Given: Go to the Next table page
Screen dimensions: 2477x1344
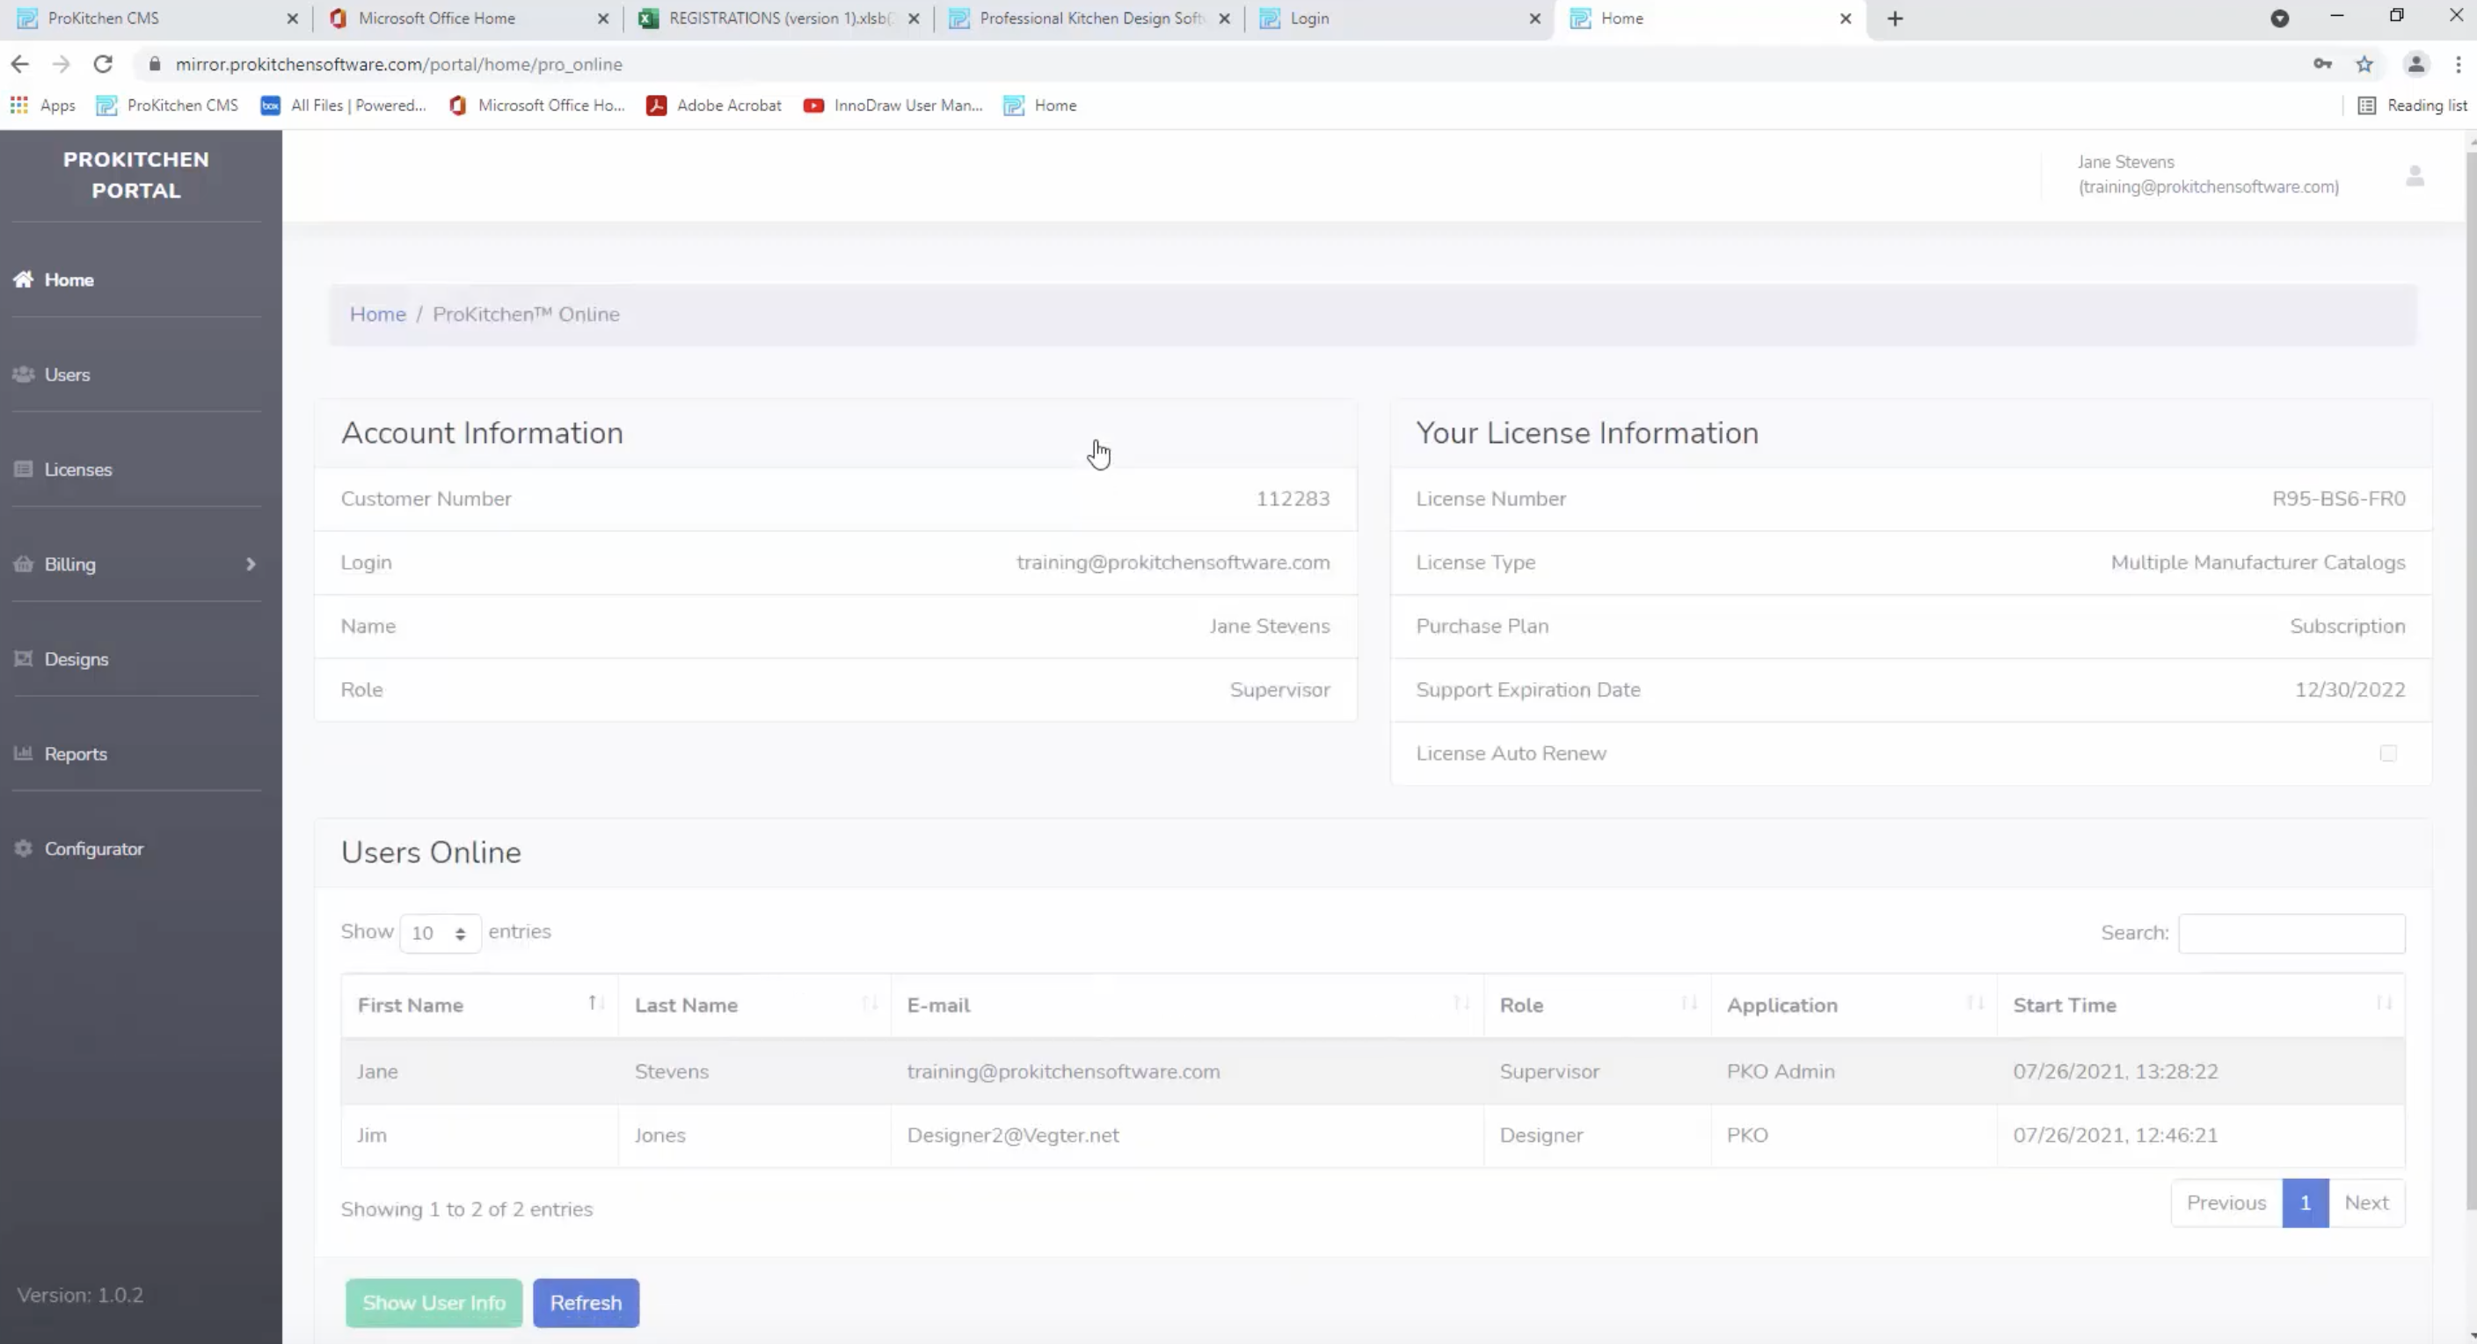Looking at the screenshot, I should click(x=2366, y=1203).
